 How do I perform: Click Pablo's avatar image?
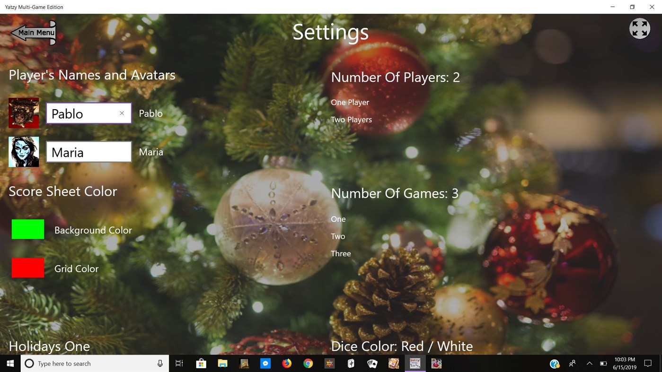pyautogui.click(x=23, y=112)
